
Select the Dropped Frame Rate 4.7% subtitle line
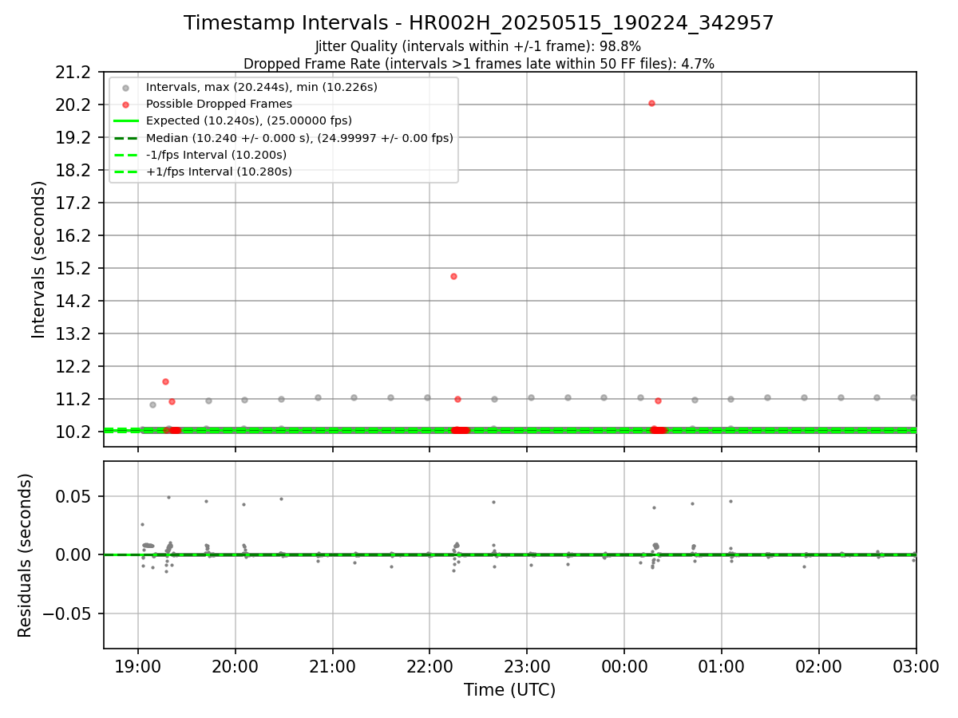479,63
